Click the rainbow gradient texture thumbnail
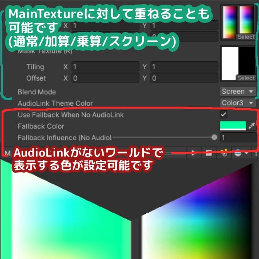Viewport: 259px width, 259px height. [x=238, y=22]
